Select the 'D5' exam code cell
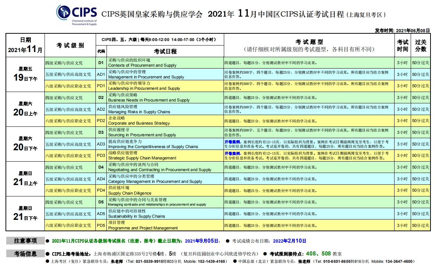436x269 pixels. tap(101, 202)
